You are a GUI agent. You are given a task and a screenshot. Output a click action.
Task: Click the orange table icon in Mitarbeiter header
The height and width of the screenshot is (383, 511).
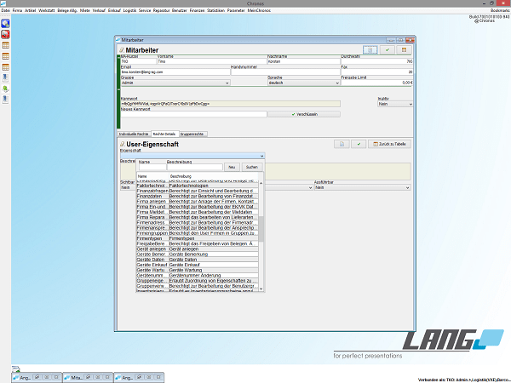coord(405,50)
